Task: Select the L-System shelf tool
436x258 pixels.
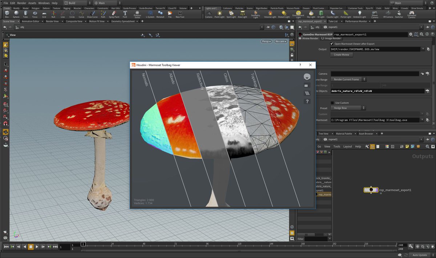Action: point(150,14)
